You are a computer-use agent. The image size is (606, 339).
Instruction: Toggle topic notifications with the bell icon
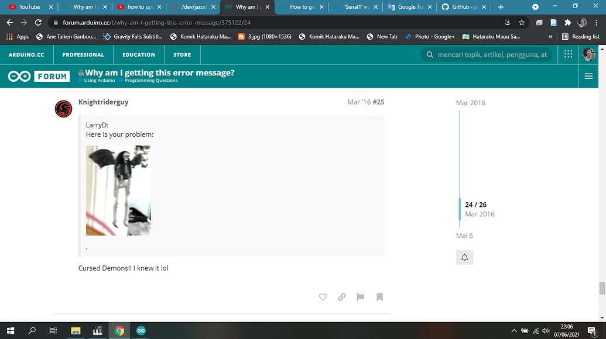coord(464,257)
